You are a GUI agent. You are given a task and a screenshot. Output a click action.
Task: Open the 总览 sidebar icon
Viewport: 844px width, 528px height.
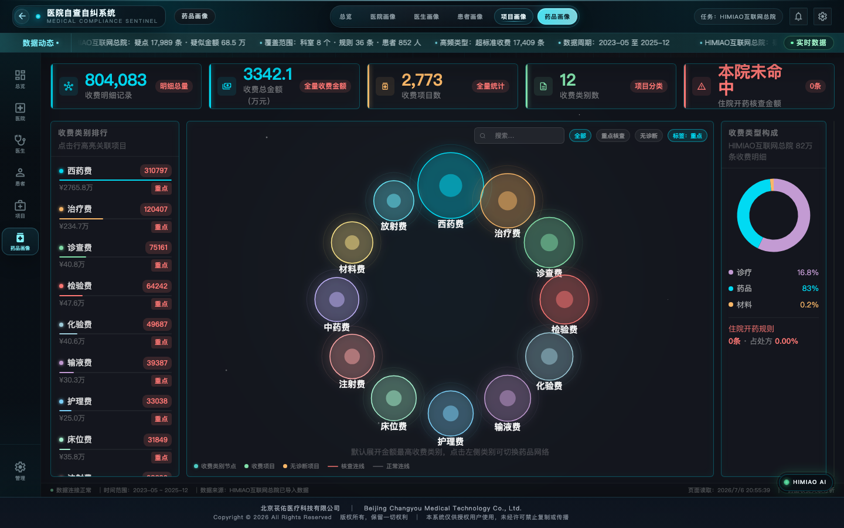pyautogui.click(x=20, y=79)
